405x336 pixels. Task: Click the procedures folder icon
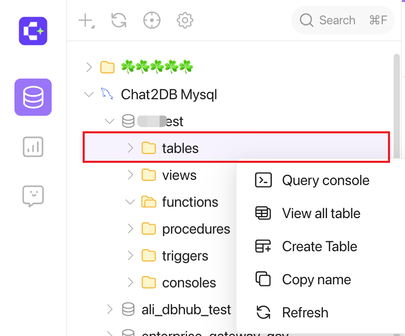149,228
